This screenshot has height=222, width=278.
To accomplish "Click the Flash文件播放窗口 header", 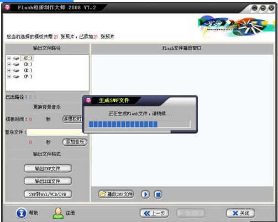I will 182,49.
